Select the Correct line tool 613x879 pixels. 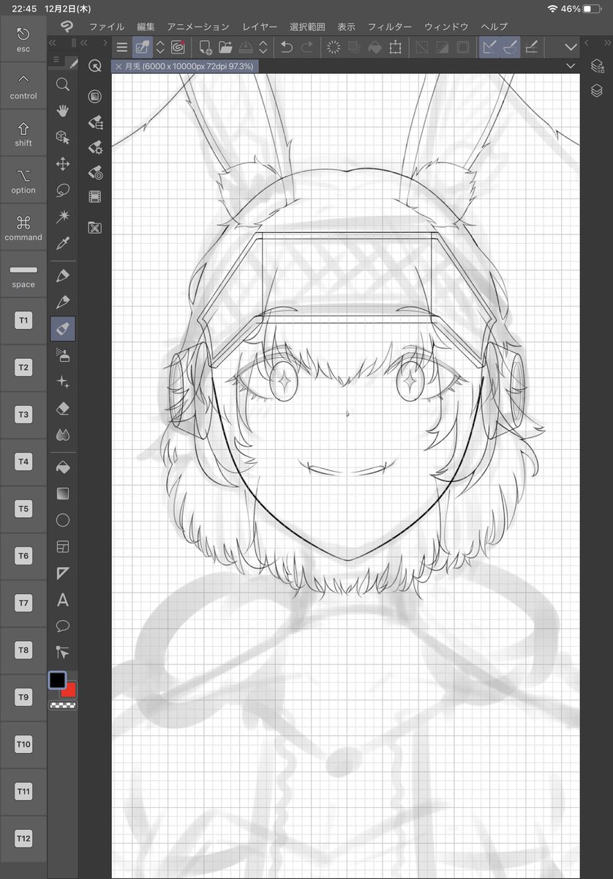tap(63, 651)
